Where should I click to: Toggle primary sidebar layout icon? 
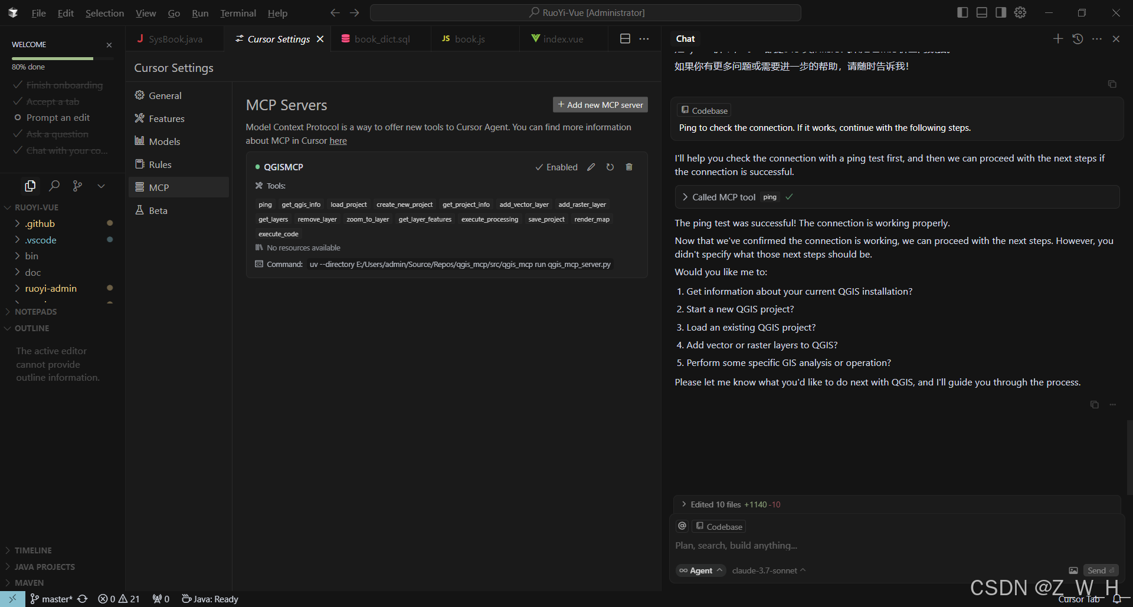(x=962, y=12)
